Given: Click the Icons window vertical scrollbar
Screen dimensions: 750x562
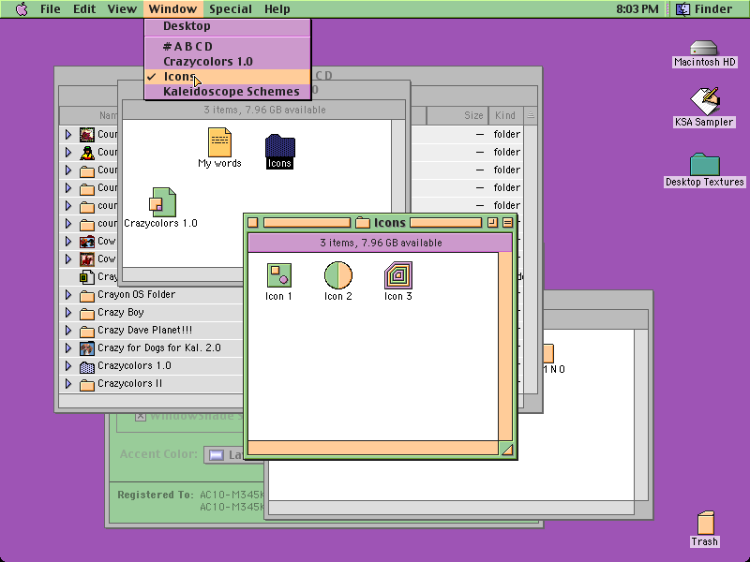Looking at the screenshot, I should tap(505, 347).
